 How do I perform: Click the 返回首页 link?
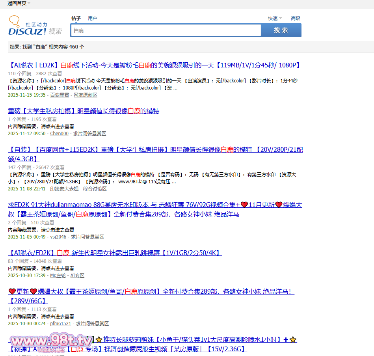(x=17, y=4)
